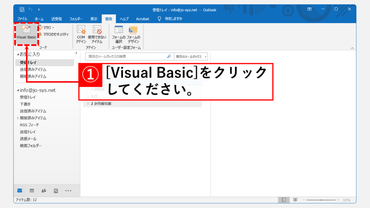This screenshot has width=370, height=208.
Task: Expand the 2 か月前以前 message group
Action: pos(88,104)
